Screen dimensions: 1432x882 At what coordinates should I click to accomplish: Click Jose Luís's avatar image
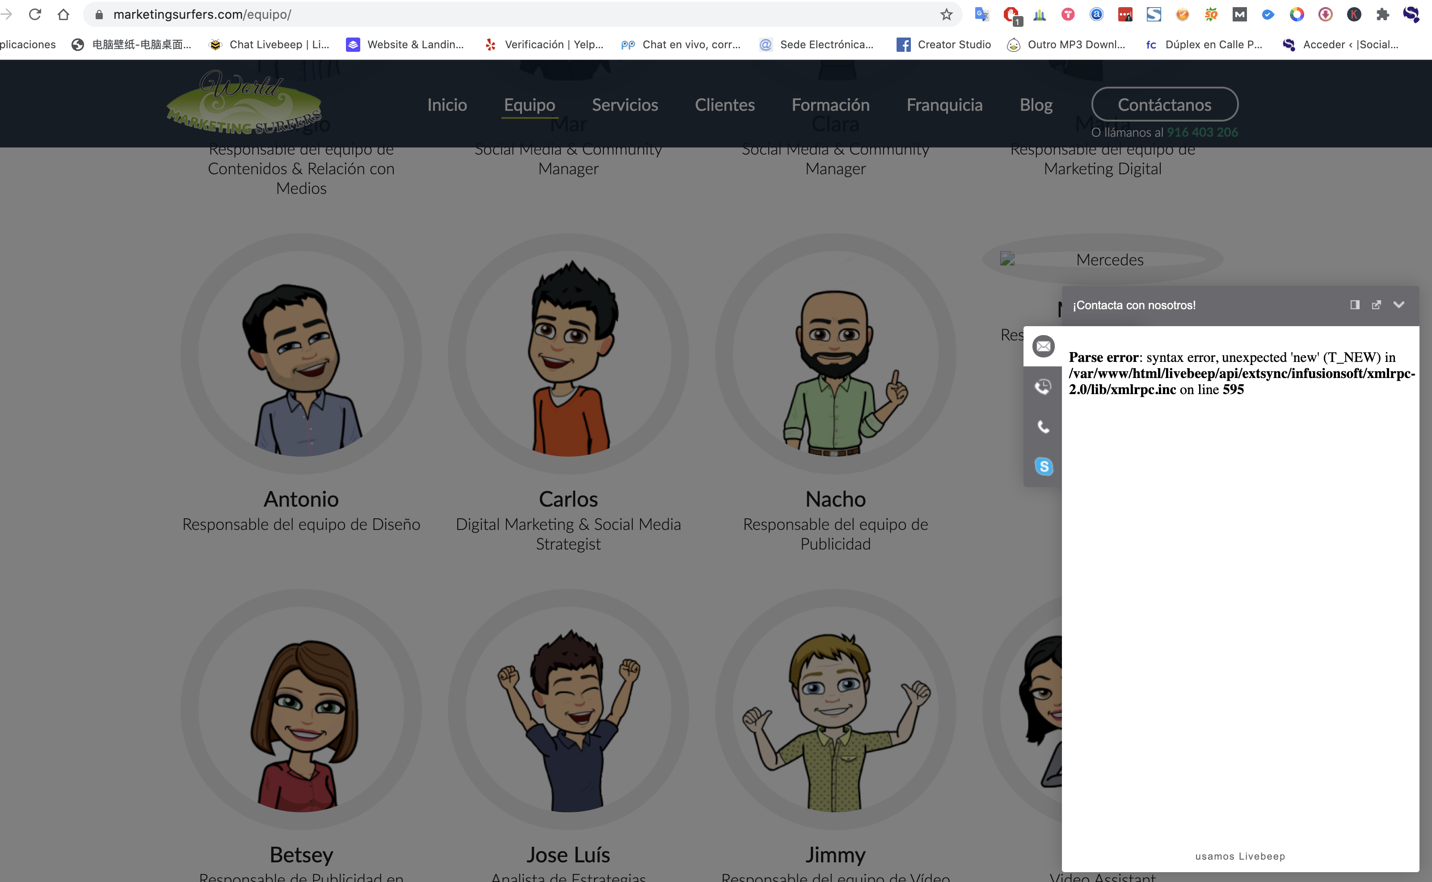pyautogui.click(x=569, y=710)
